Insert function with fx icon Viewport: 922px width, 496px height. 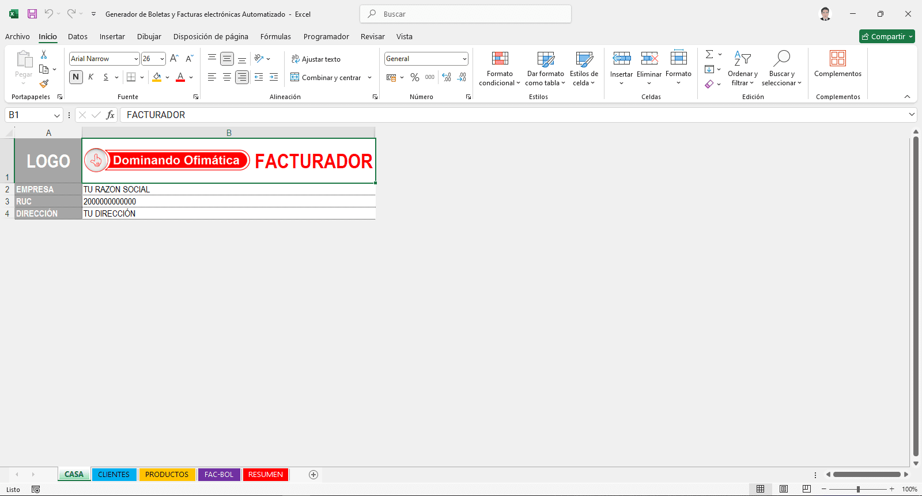tap(110, 115)
